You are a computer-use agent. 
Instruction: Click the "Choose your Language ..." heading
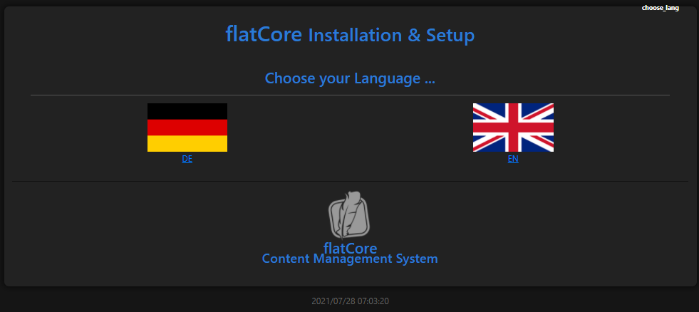[350, 78]
